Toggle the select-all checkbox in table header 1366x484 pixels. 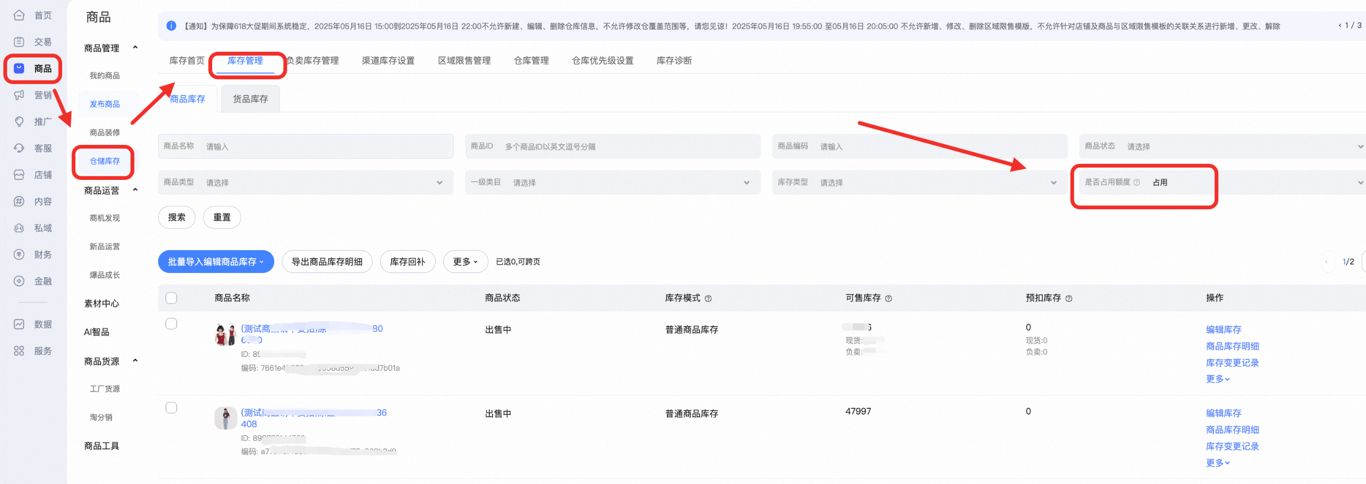click(171, 298)
